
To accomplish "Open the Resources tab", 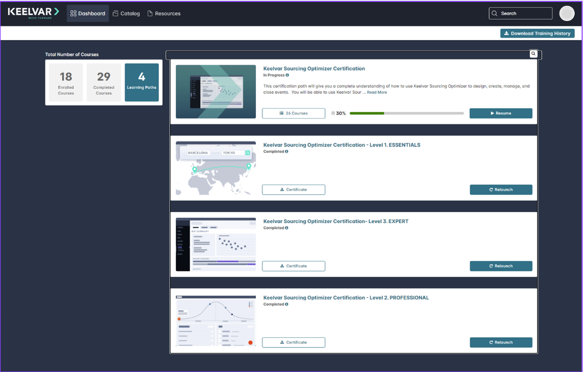I will (164, 13).
